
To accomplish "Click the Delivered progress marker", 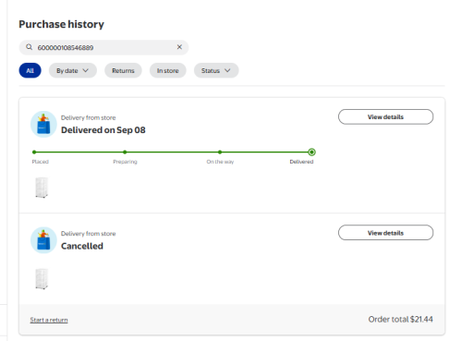I will pos(311,152).
